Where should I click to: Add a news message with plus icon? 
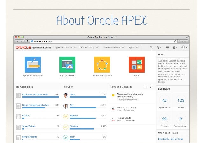pos(145,87)
